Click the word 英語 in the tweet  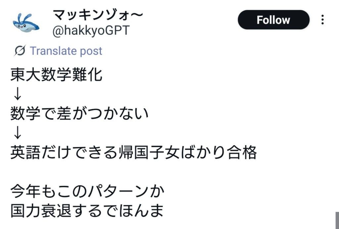point(25,153)
